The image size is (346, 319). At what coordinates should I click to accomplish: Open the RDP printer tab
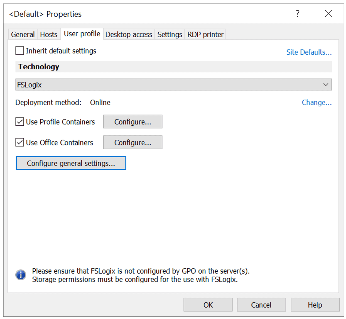point(205,34)
